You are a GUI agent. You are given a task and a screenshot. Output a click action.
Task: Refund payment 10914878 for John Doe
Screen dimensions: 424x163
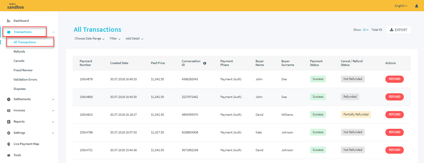point(394,79)
